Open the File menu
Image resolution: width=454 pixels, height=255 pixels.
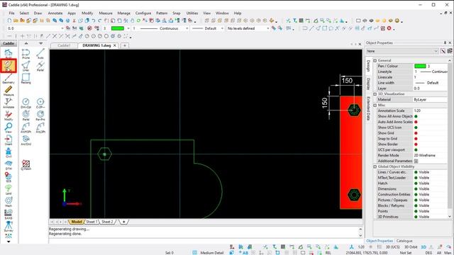click(x=11, y=13)
